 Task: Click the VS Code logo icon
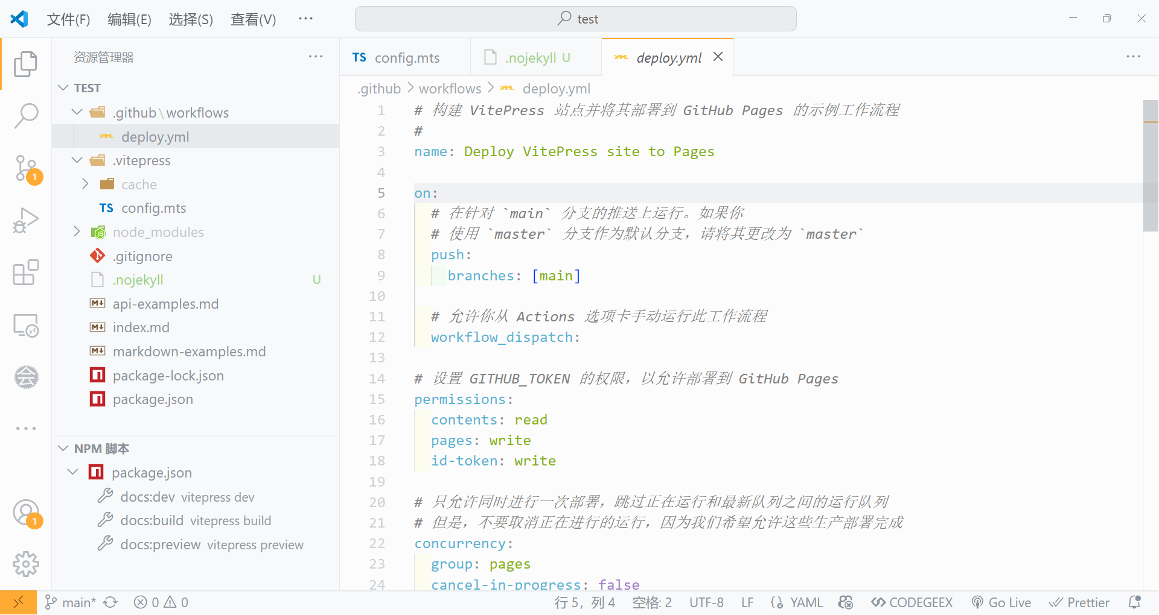click(x=19, y=19)
